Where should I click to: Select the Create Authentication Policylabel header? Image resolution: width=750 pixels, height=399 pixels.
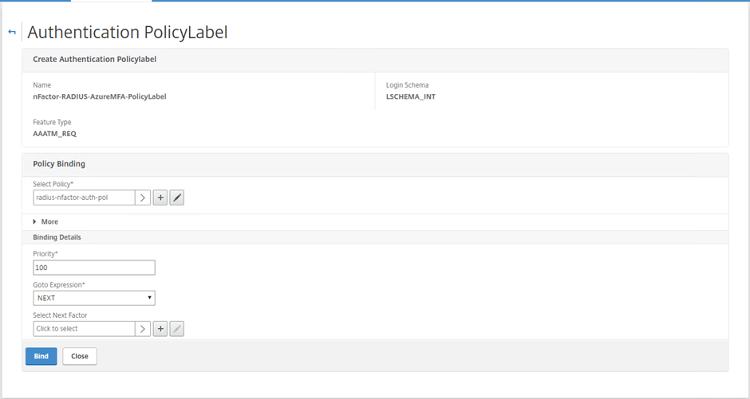click(95, 59)
